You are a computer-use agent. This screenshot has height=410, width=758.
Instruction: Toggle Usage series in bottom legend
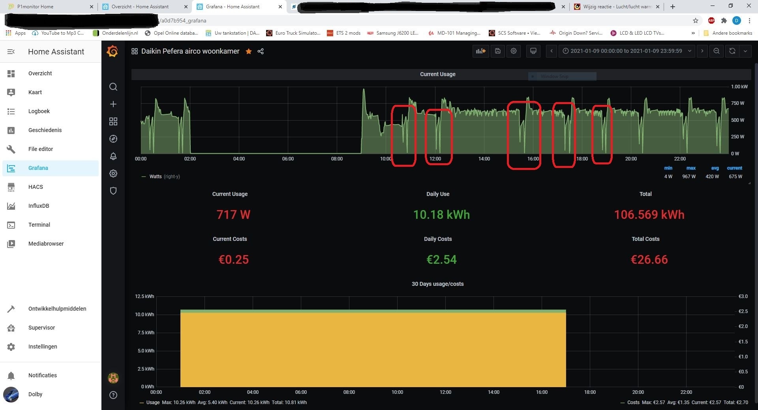(153, 403)
